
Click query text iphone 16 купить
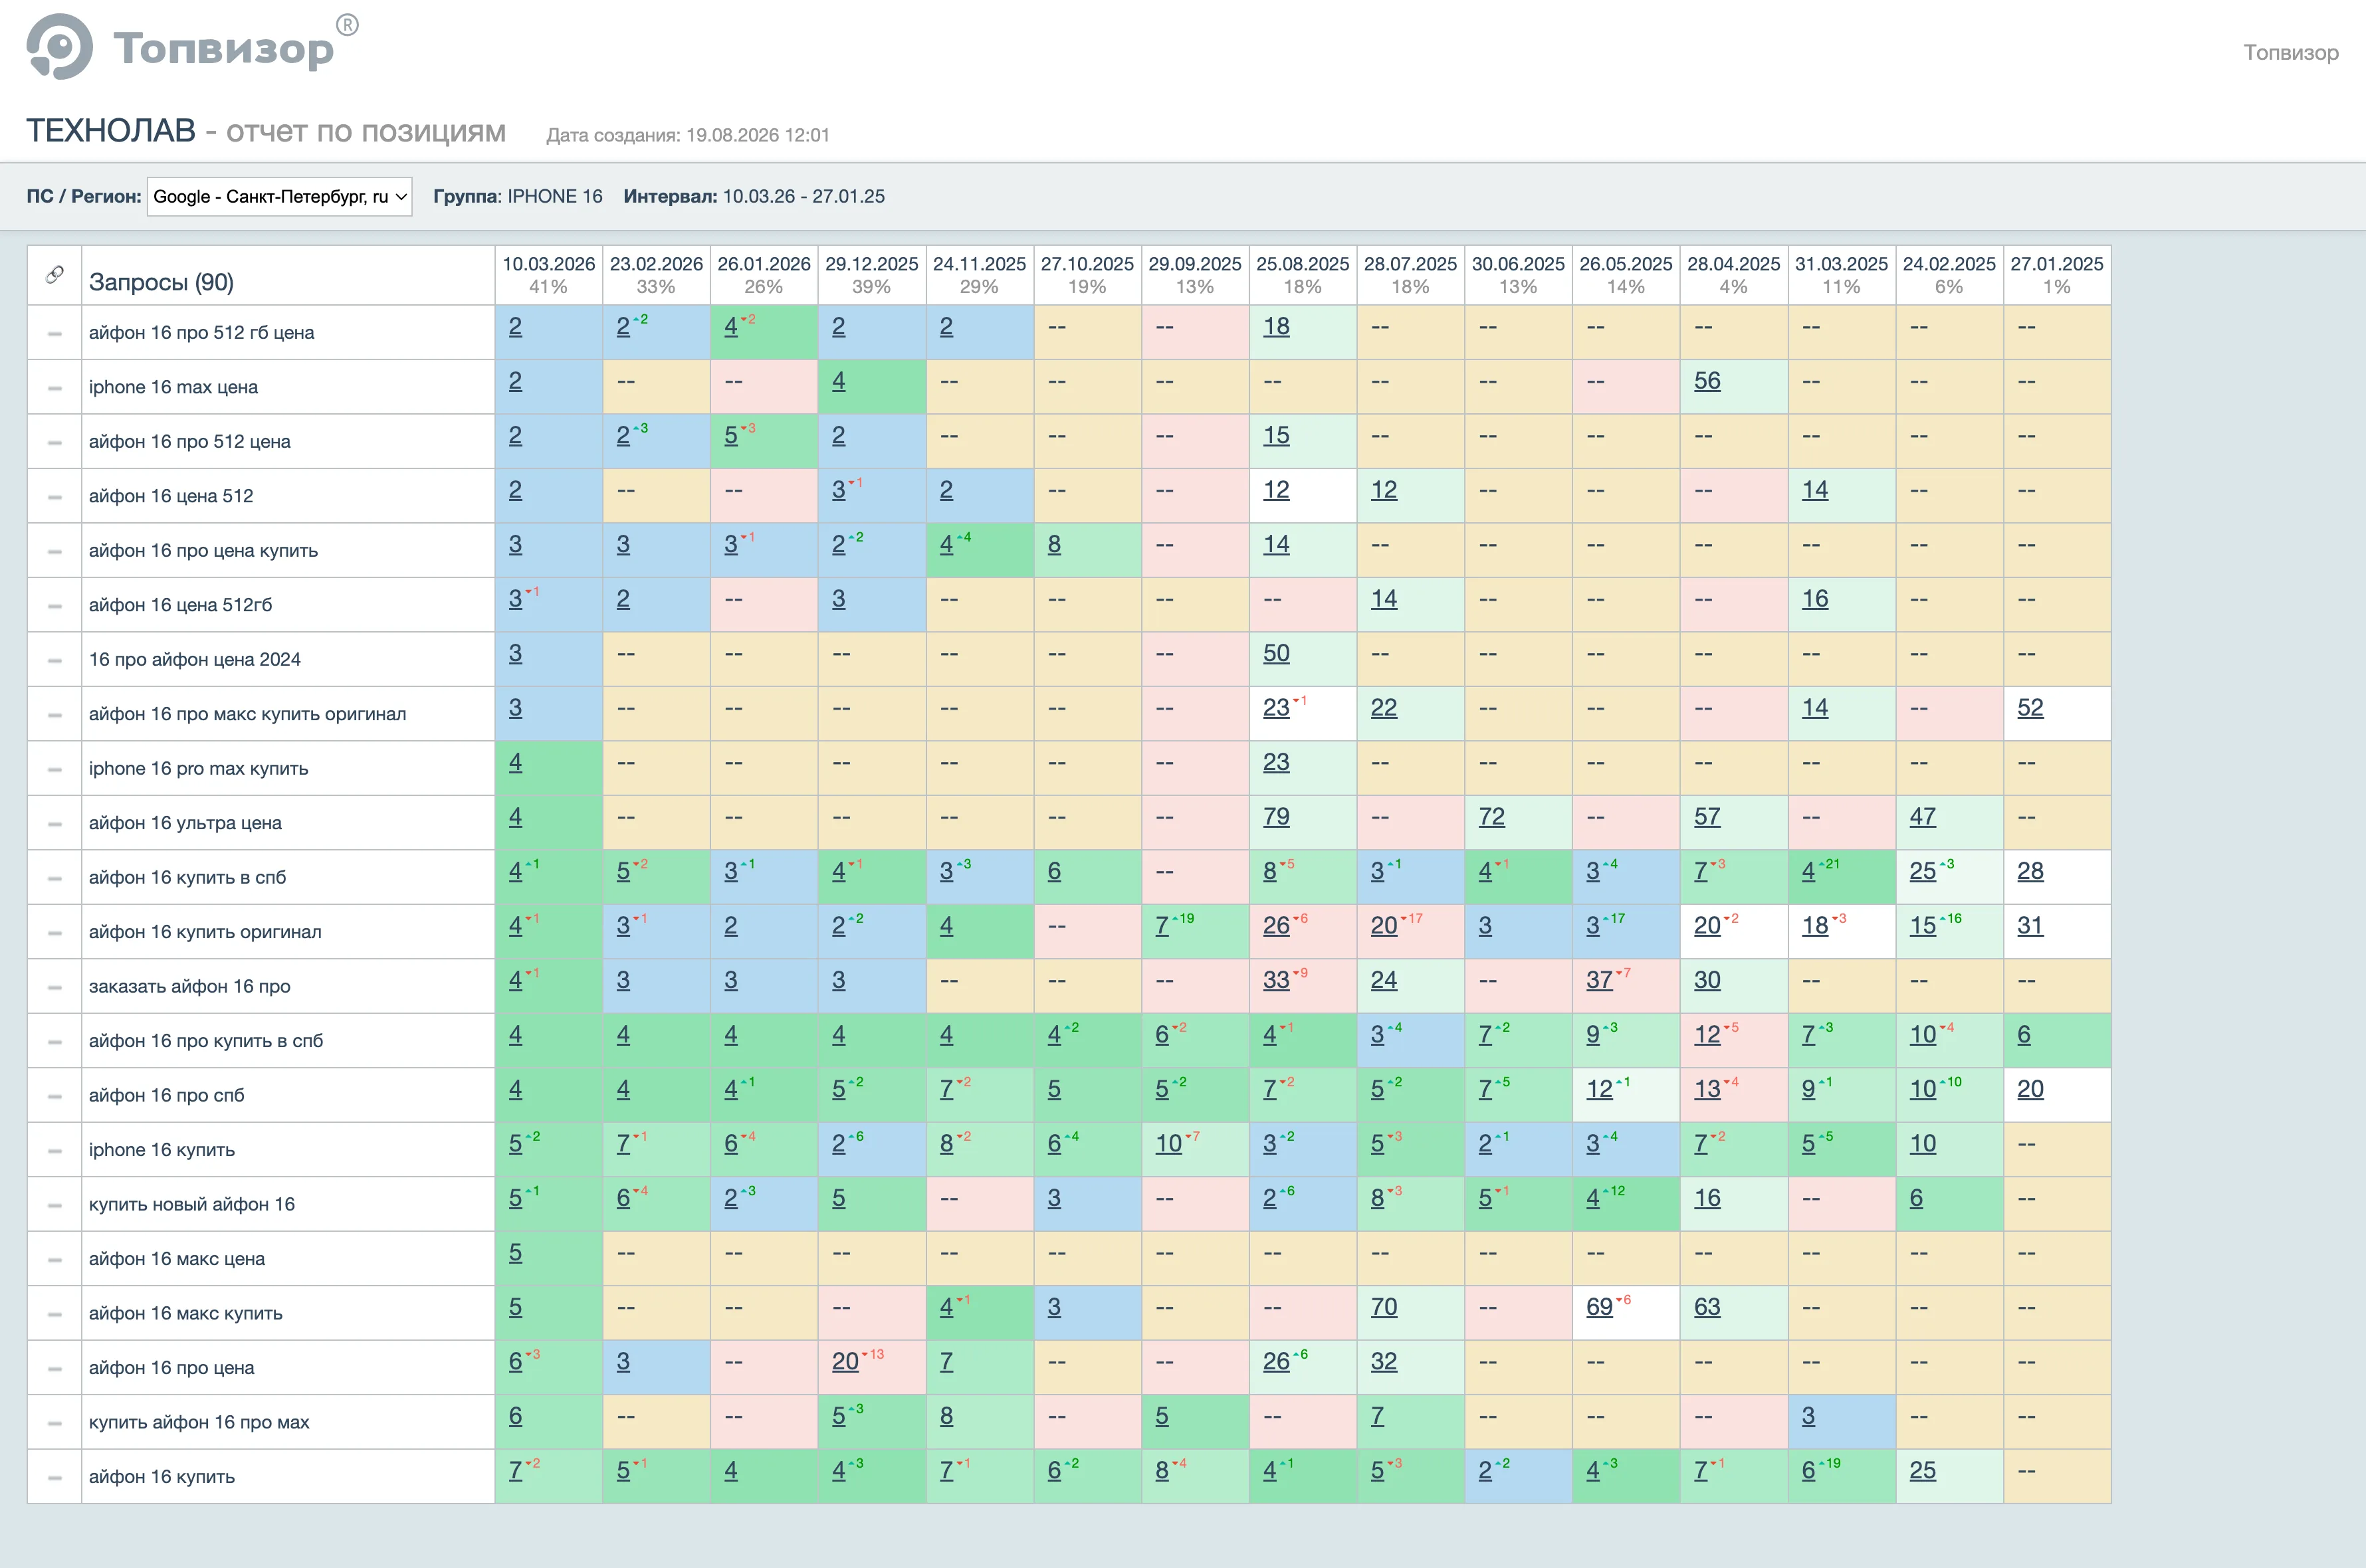coord(162,1150)
